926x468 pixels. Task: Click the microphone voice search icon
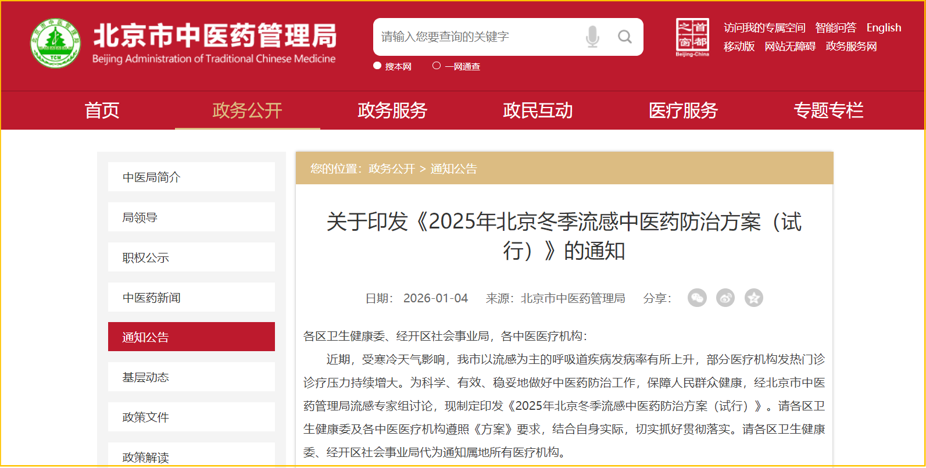coord(592,37)
